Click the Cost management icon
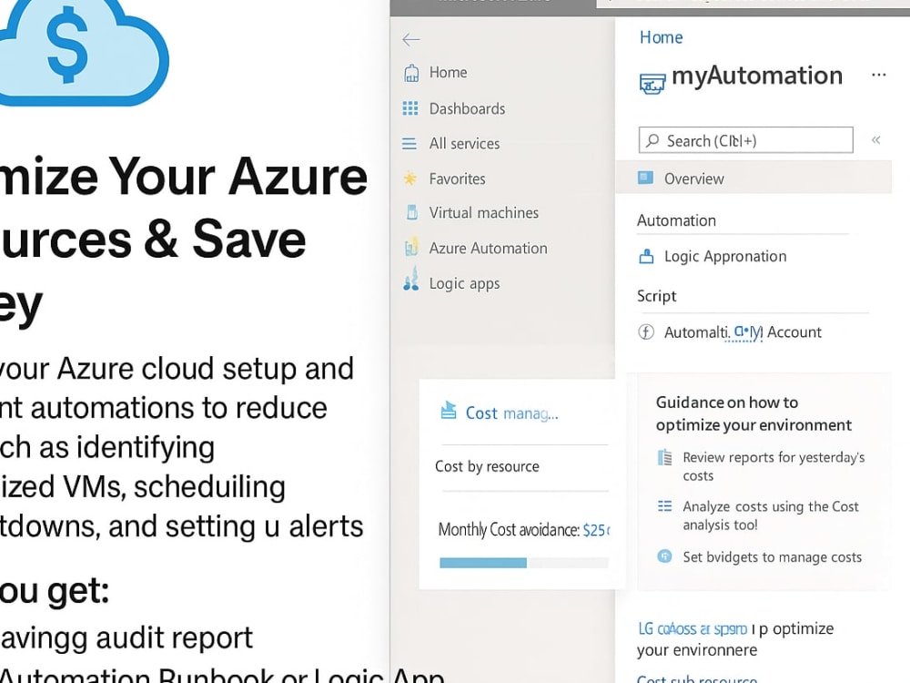This screenshot has height=683, width=910. coord(448,410)
